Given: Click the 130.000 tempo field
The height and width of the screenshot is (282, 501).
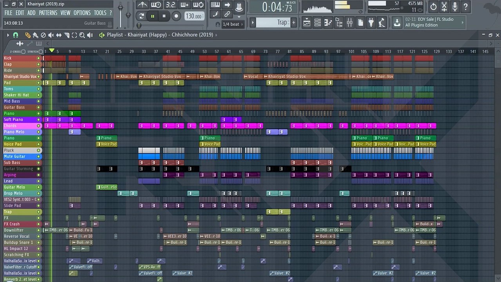Looking at the screenshot, I should (194, 16).
